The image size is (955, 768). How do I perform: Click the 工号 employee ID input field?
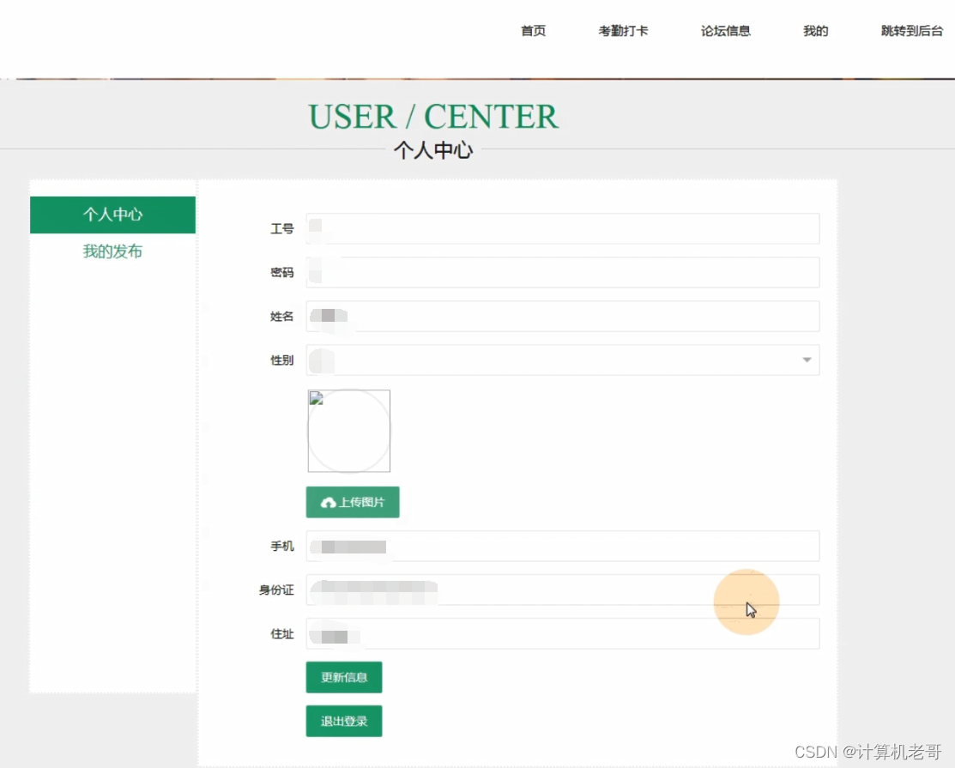coord(563,228)
